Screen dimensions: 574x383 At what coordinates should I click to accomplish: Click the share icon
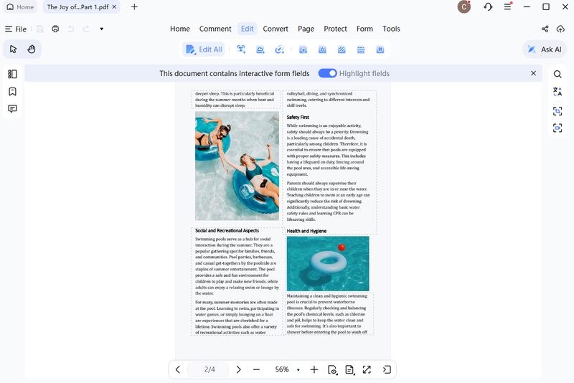545,29
